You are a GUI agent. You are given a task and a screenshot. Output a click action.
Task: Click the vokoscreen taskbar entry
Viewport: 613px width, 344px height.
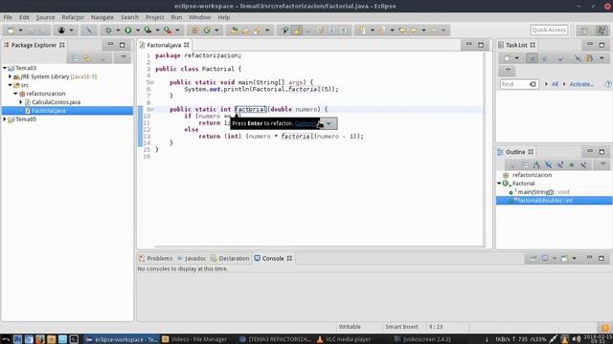tap(422, 339)
